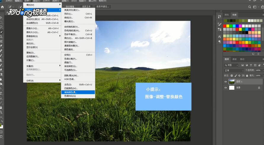Enable the 自动增强 checkbox
This screenshot has width=264, height=145.
click(x=63, y=7)
